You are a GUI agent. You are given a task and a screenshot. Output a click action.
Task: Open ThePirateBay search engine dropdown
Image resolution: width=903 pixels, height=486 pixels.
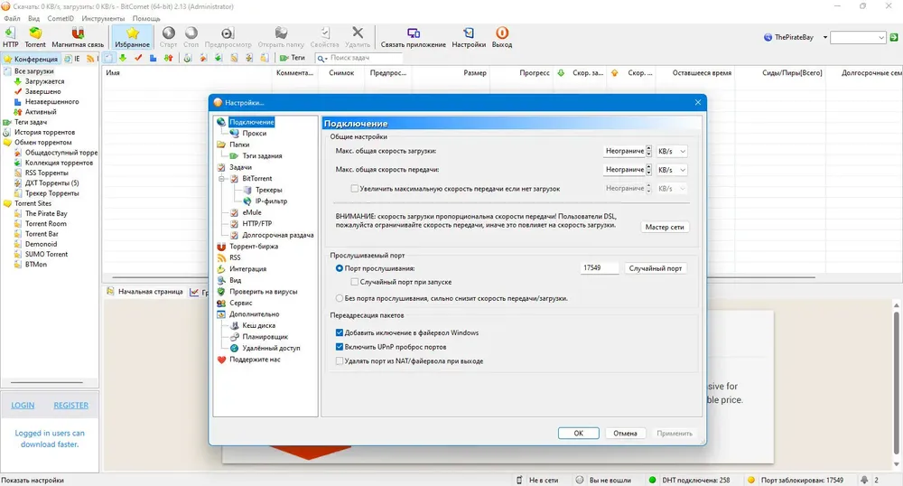point(824,37)
